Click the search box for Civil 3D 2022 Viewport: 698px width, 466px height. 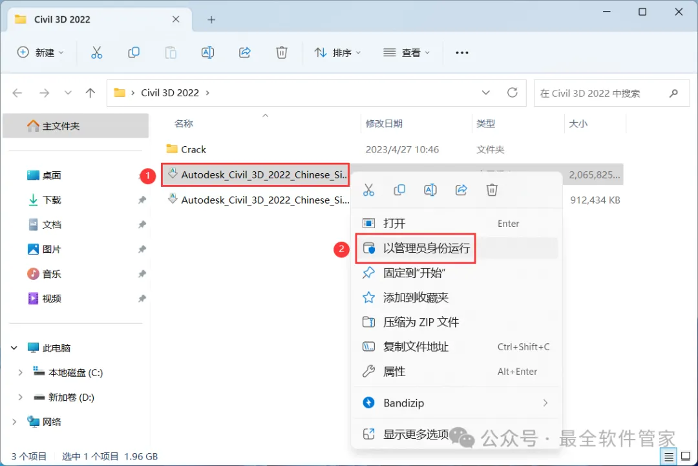611,93
